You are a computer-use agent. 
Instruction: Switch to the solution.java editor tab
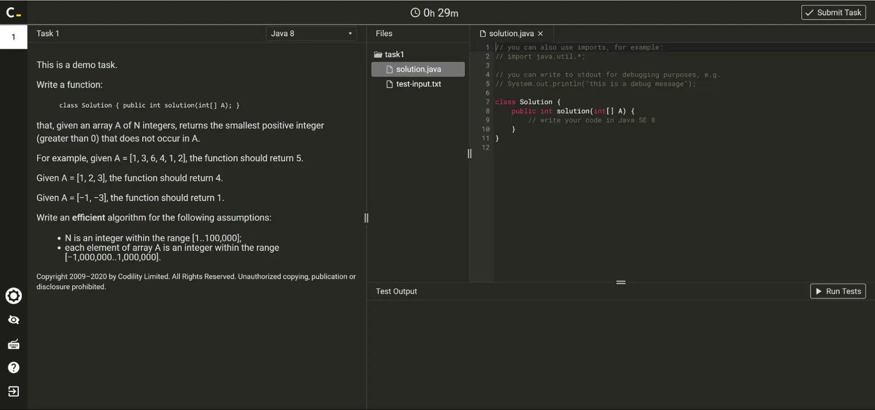[511, 34]
